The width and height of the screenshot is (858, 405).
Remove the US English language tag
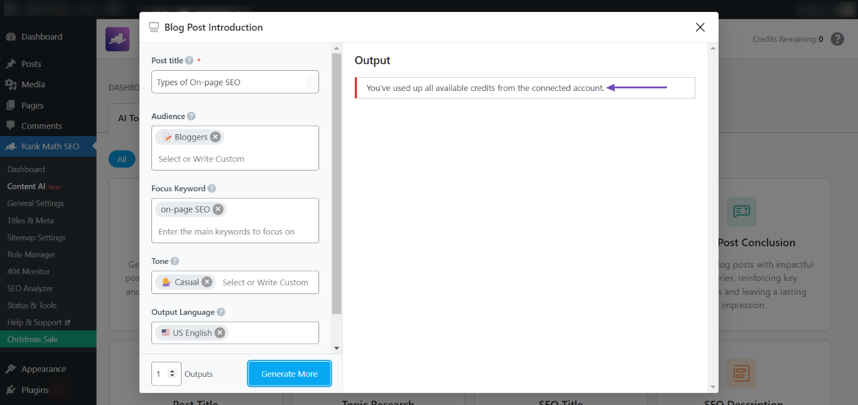tap(220, 333)
